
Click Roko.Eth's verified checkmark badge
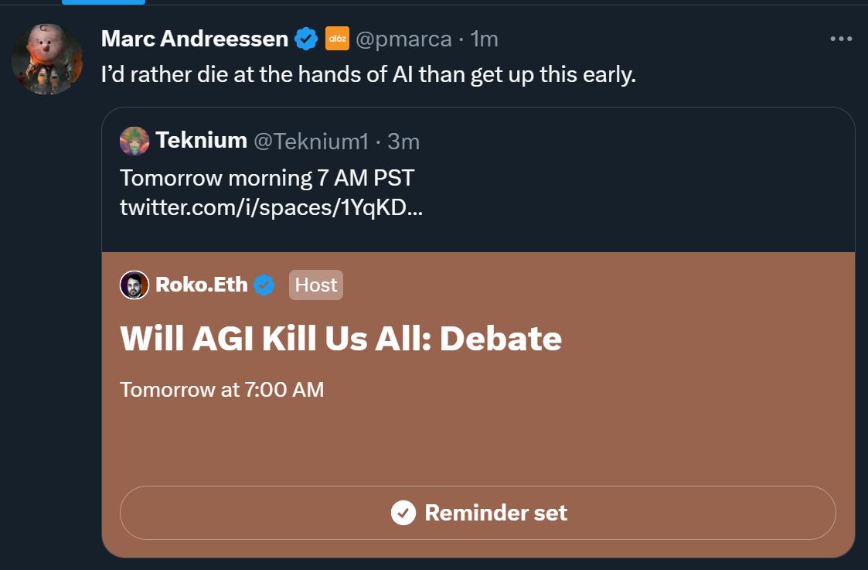tap(264, 285)
